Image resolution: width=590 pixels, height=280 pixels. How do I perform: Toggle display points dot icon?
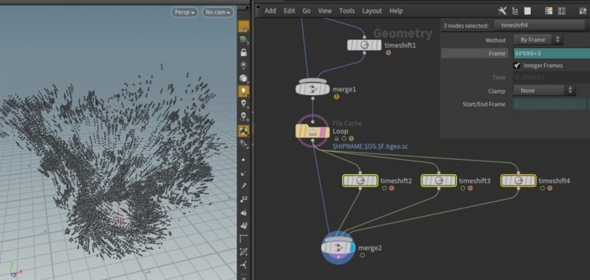(x=243, y=160)
